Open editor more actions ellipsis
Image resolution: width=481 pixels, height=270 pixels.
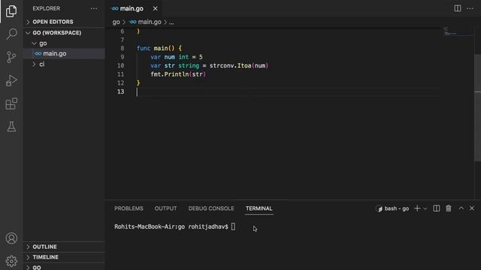tap(470, 8)
